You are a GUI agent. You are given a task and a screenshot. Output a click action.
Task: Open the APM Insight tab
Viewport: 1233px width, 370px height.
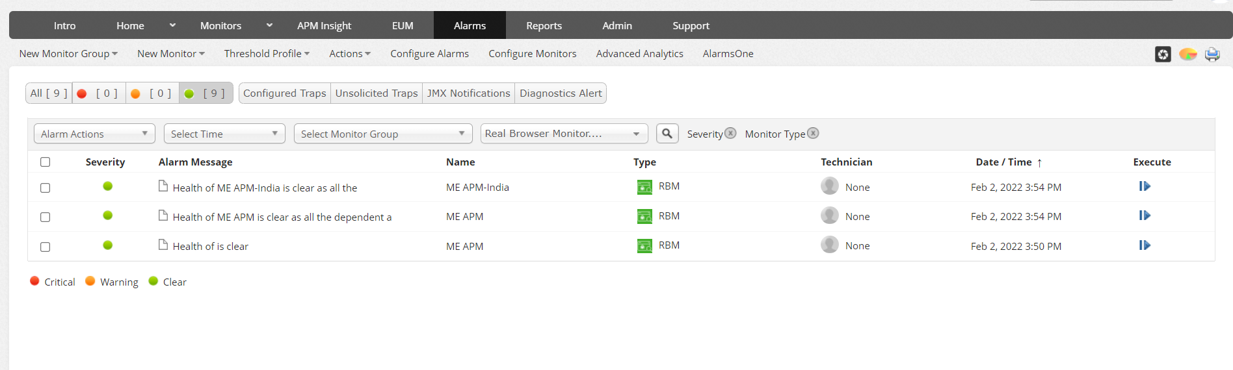pos(324,26)
